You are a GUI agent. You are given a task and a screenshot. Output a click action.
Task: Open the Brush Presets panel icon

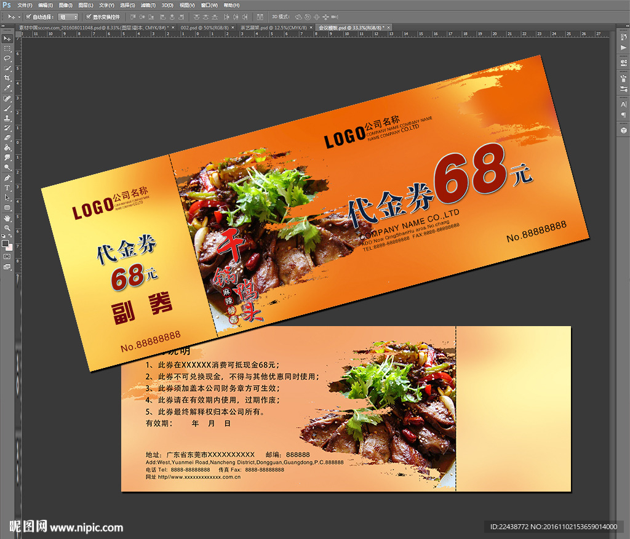pos(624,89)
